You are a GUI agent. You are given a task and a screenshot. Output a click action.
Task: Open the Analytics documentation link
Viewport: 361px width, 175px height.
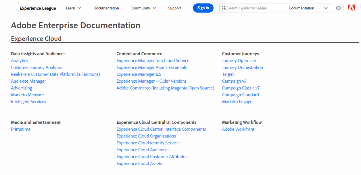[x=20, y=61]
